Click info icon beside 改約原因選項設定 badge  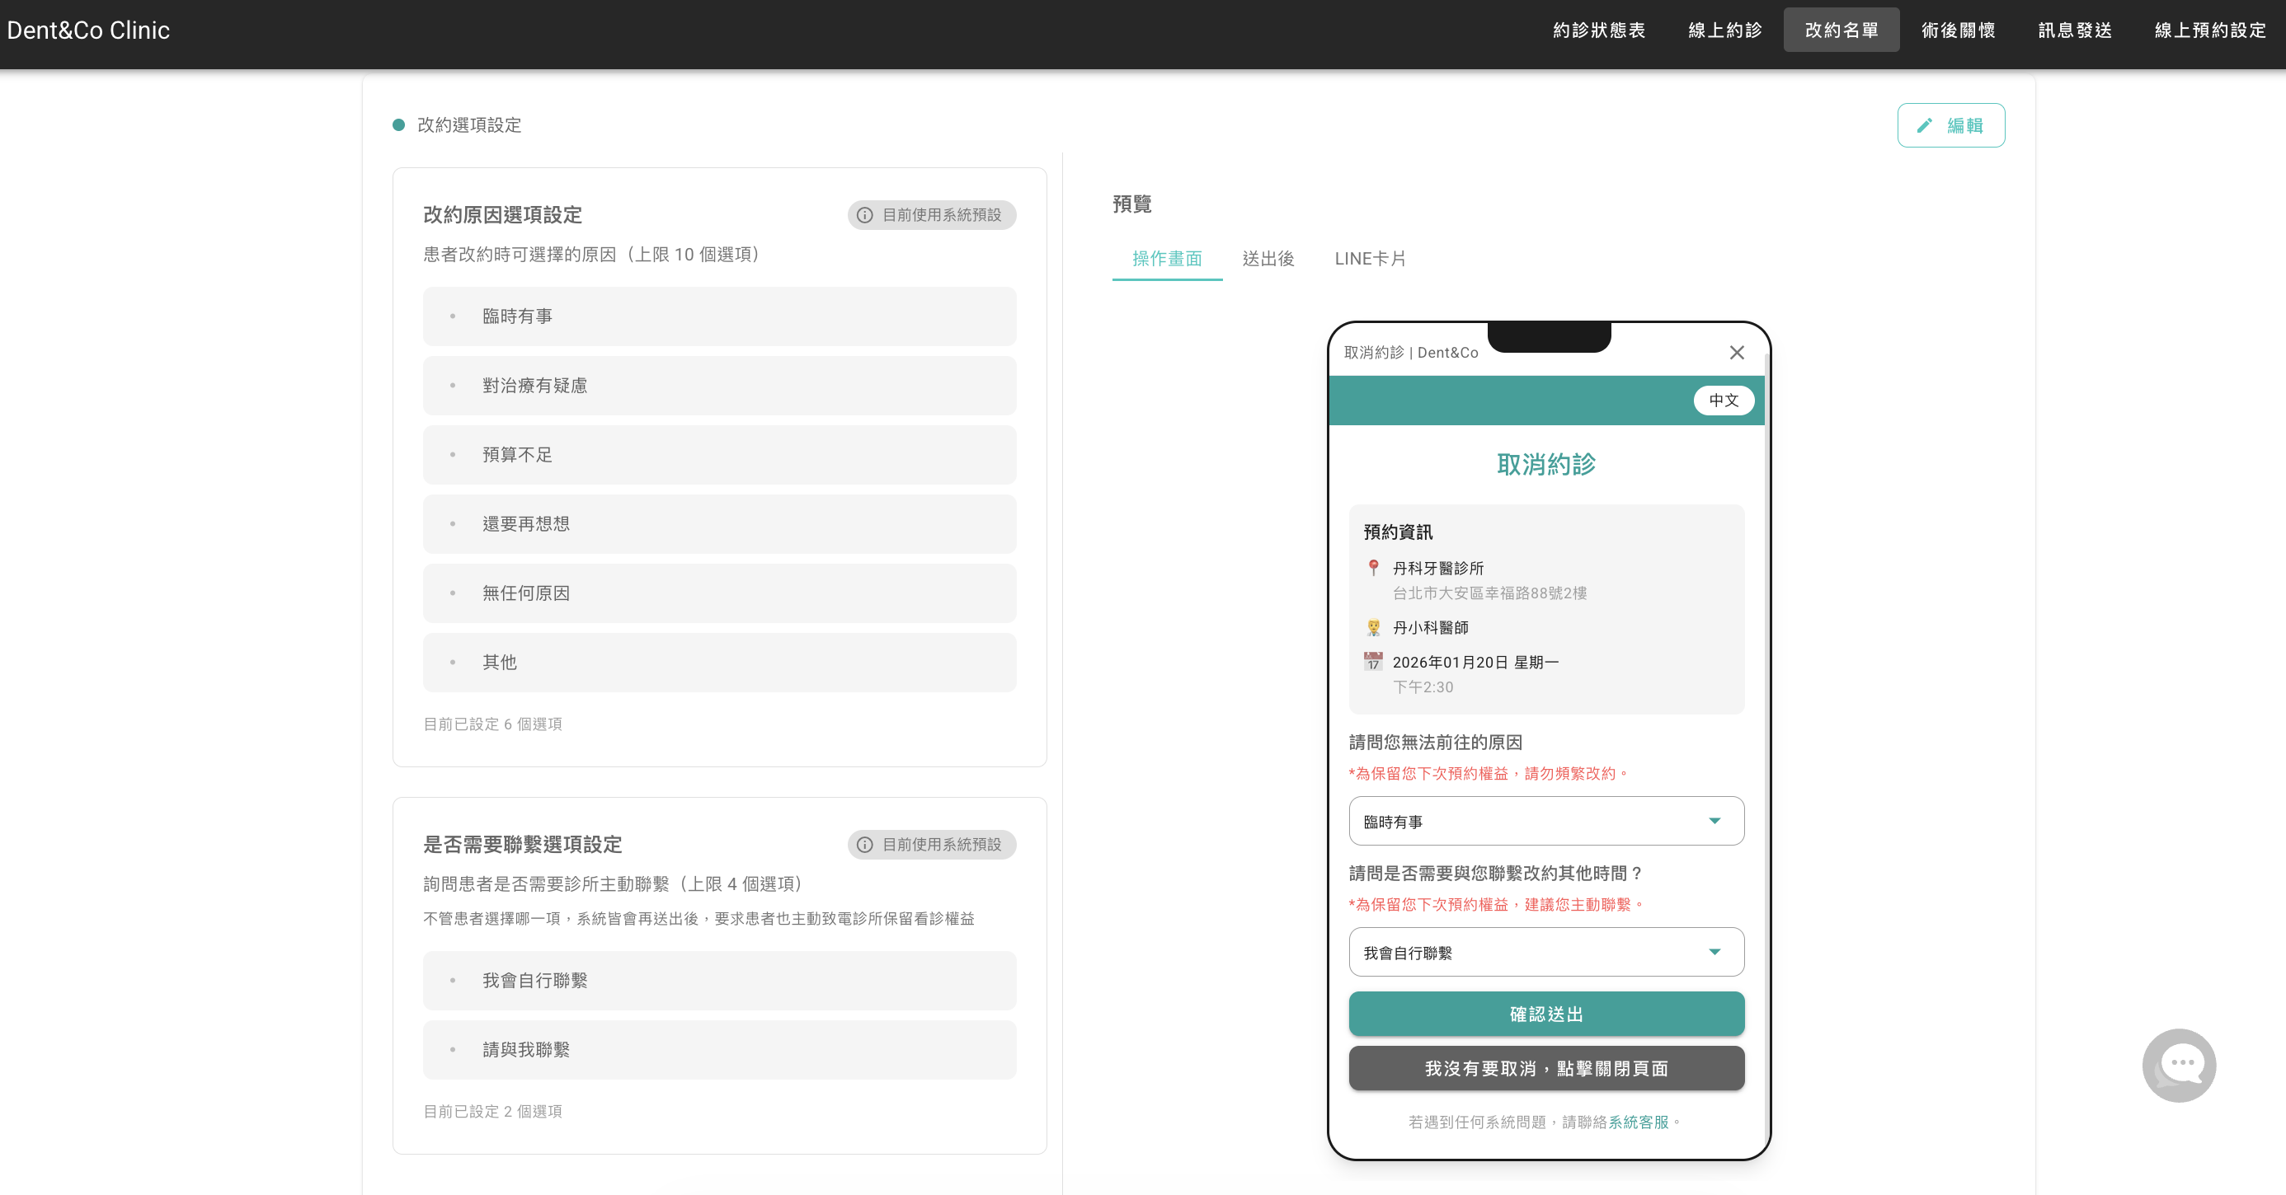864,215
